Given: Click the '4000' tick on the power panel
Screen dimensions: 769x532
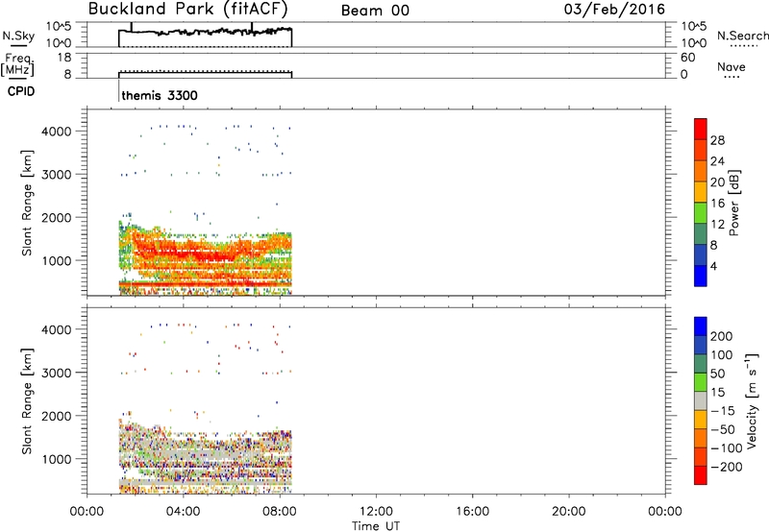Looking at the screenshot, I should click(57, 132).
